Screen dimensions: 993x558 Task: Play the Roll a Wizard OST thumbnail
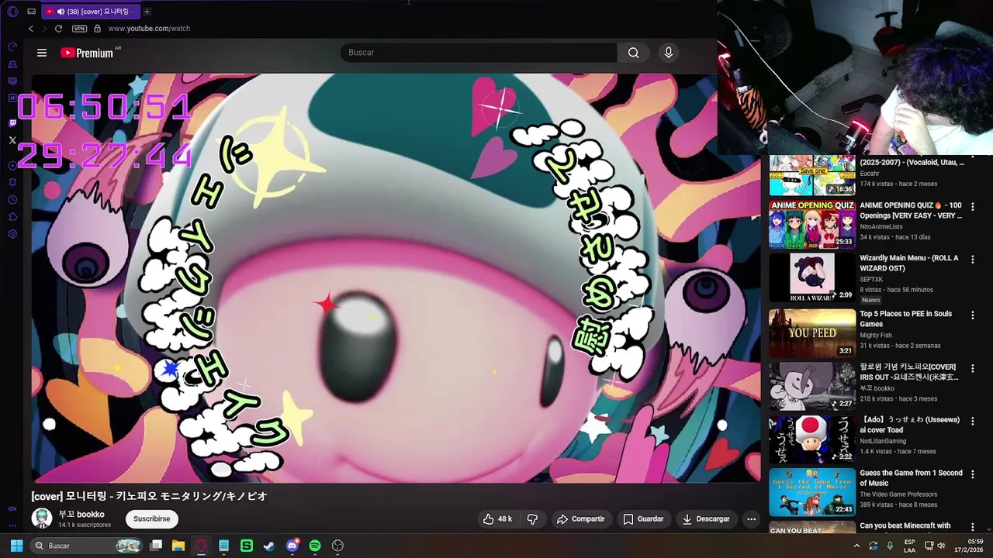click(x=812, y=277)
